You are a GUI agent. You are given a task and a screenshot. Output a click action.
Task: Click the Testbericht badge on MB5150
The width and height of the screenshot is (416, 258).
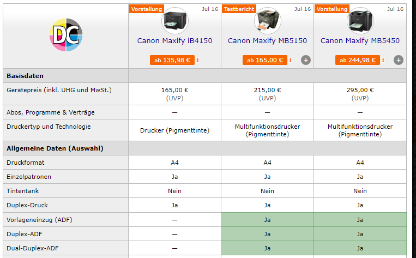(239, 9)
